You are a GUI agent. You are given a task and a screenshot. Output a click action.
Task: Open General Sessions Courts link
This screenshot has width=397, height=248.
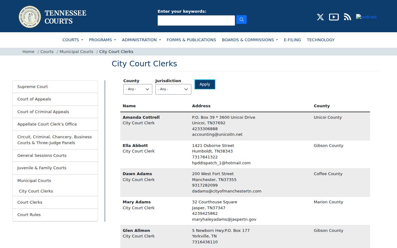coord(55,156)
